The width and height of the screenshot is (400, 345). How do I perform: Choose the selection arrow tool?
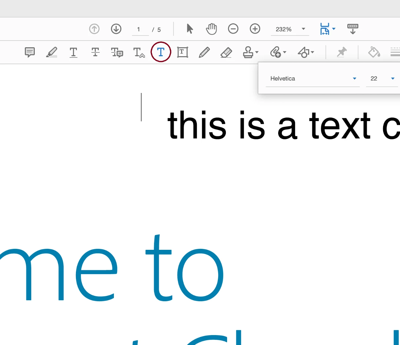click(x=190, y=29)
